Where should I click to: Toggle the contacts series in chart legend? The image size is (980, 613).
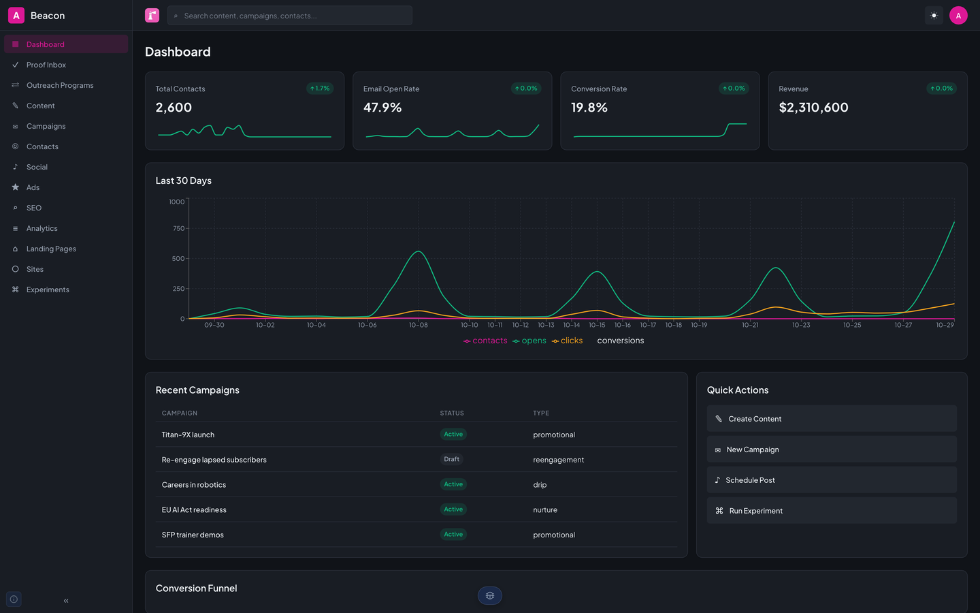point(485,341)
